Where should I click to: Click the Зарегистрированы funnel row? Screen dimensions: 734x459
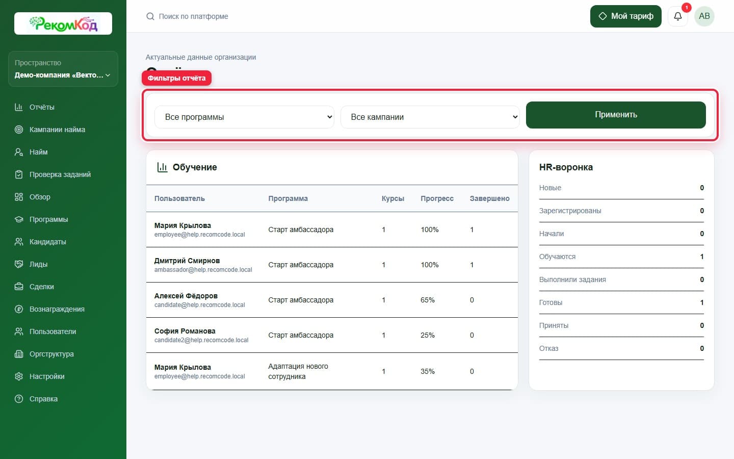[x=621, y=211]
